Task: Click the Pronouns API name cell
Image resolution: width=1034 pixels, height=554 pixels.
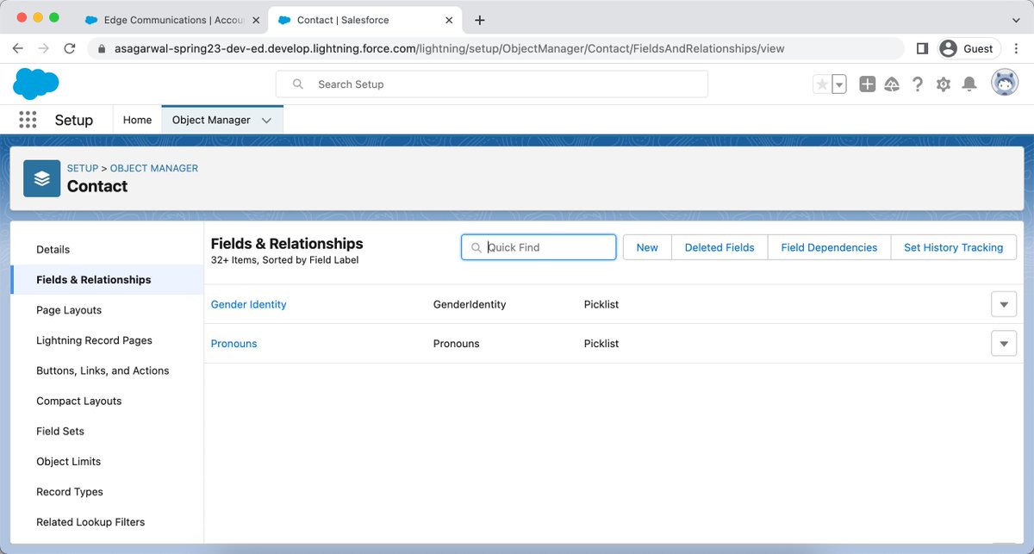Action: point(456,343)
